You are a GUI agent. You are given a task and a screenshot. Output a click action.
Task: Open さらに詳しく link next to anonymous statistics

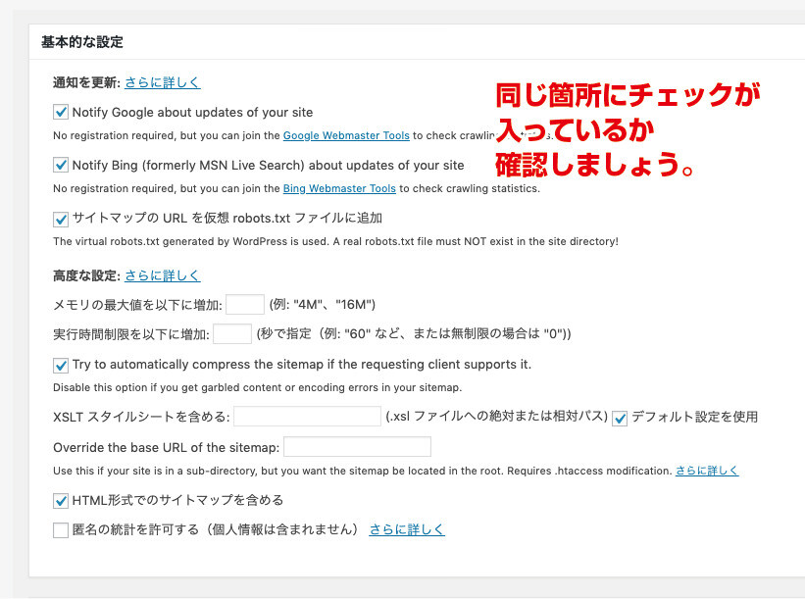click(x=407, y=530)
